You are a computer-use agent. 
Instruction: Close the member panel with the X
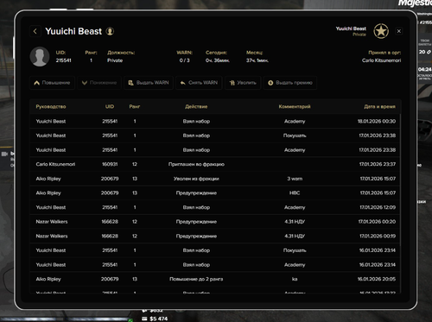tap(399, 31)
